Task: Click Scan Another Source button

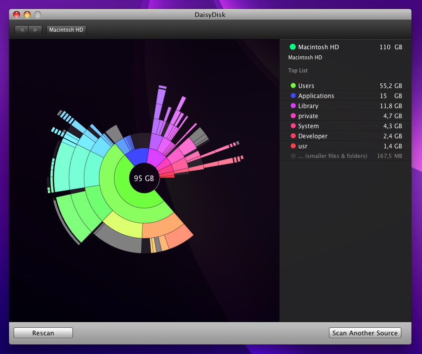Action: (365, 333)
